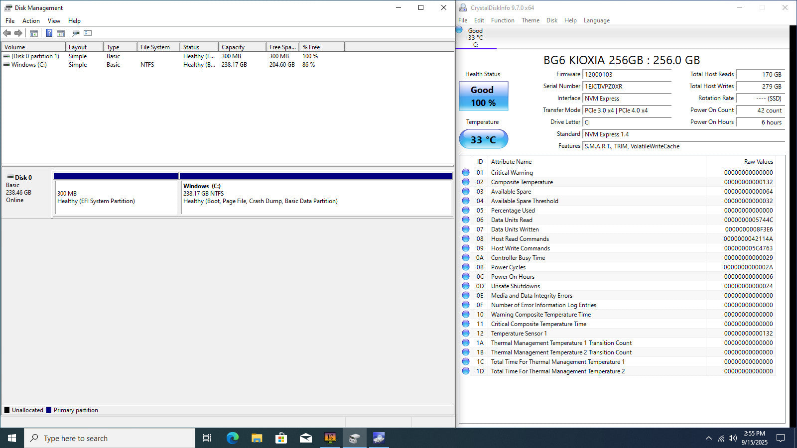Screen dimensions: 797x448
Task: Open the Language menu in CrystalDiskInfo
Action: tap(597, 20)
